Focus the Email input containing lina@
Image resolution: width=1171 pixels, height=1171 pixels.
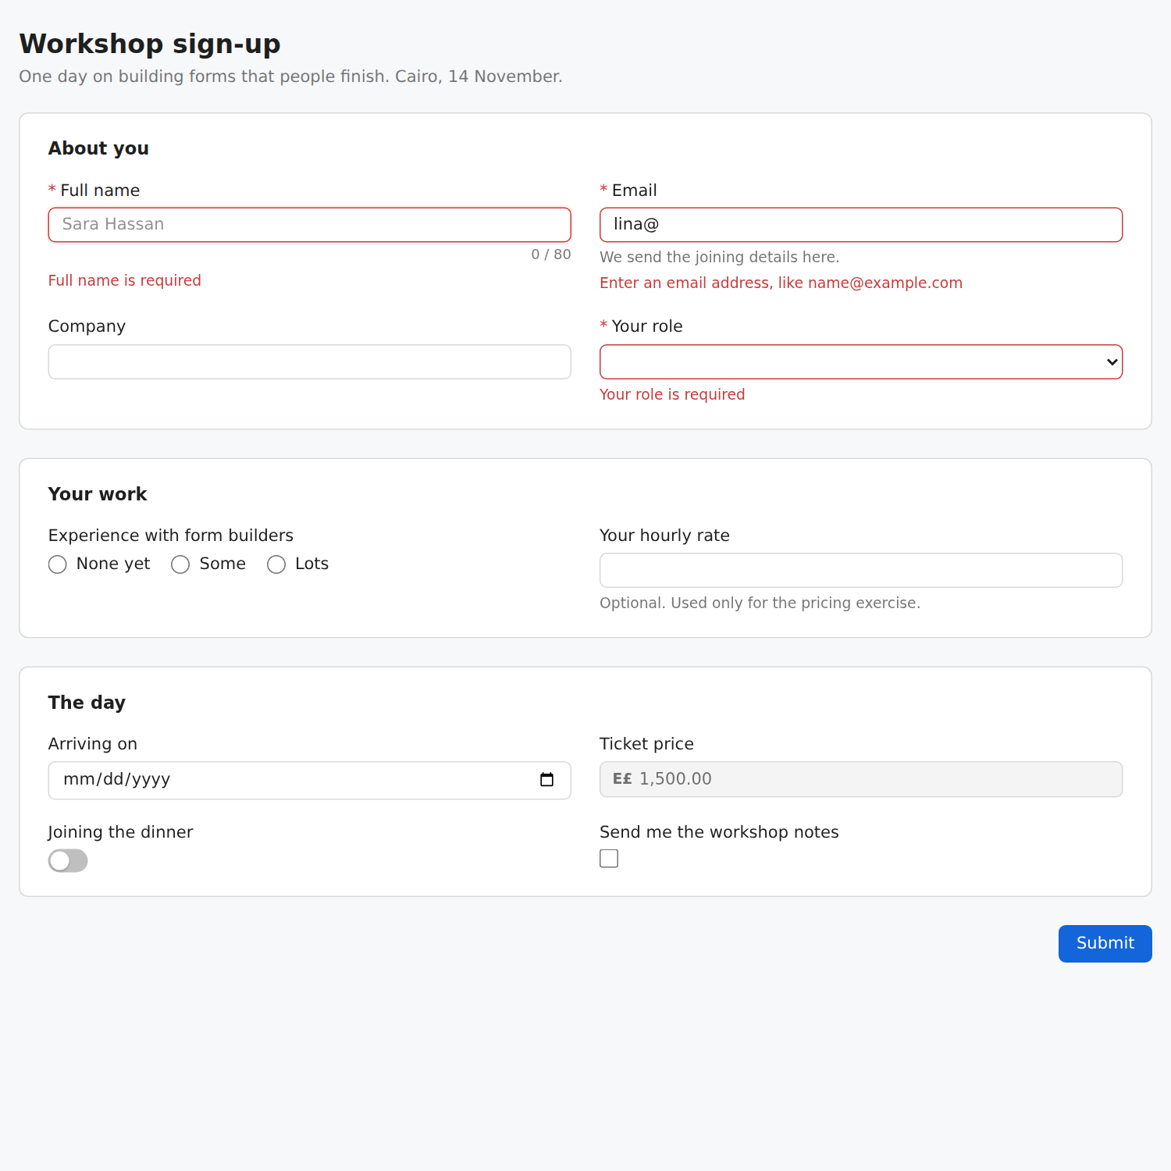pyautogui.click(x=861, y=225)
